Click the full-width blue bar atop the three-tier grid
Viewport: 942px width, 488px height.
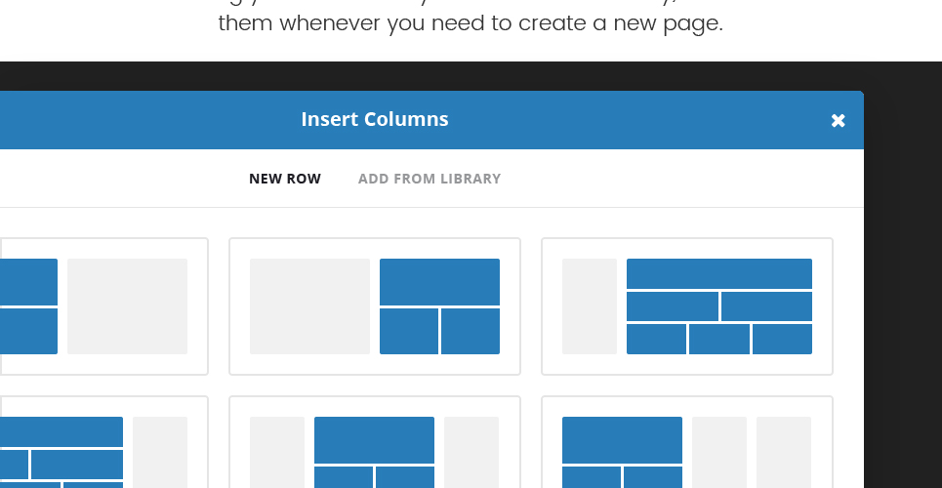719,274
